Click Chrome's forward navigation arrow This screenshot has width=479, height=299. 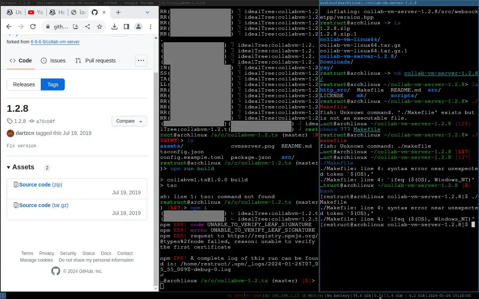[x=21, y=27]
